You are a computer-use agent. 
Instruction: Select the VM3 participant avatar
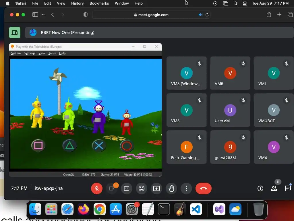click(187, 110)
